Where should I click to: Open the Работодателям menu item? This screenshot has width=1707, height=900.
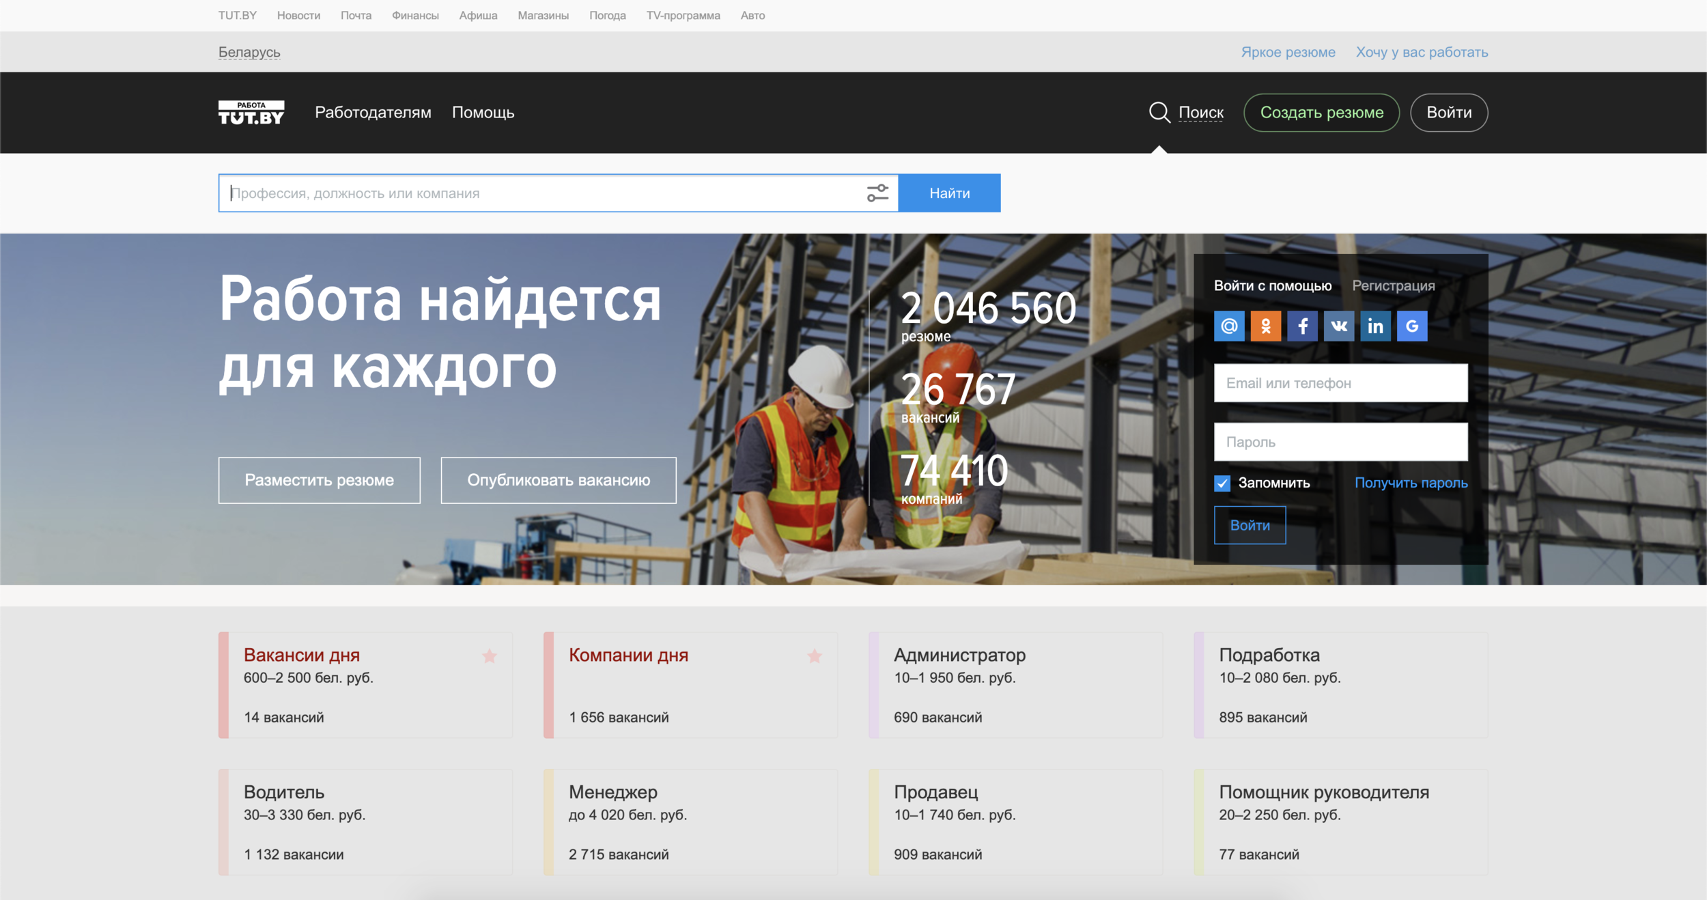[x=373, y=113]
